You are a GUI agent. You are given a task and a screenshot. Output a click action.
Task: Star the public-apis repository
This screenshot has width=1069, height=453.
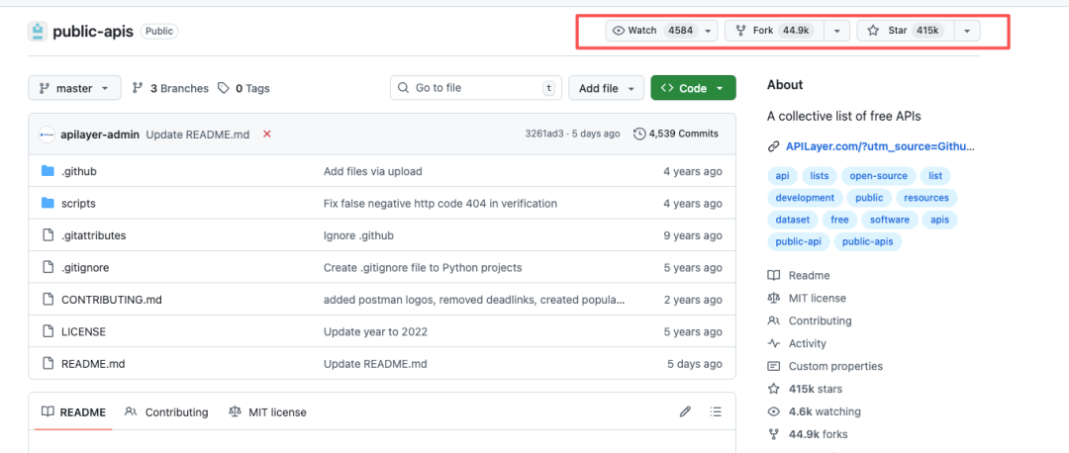coord(906,31)
